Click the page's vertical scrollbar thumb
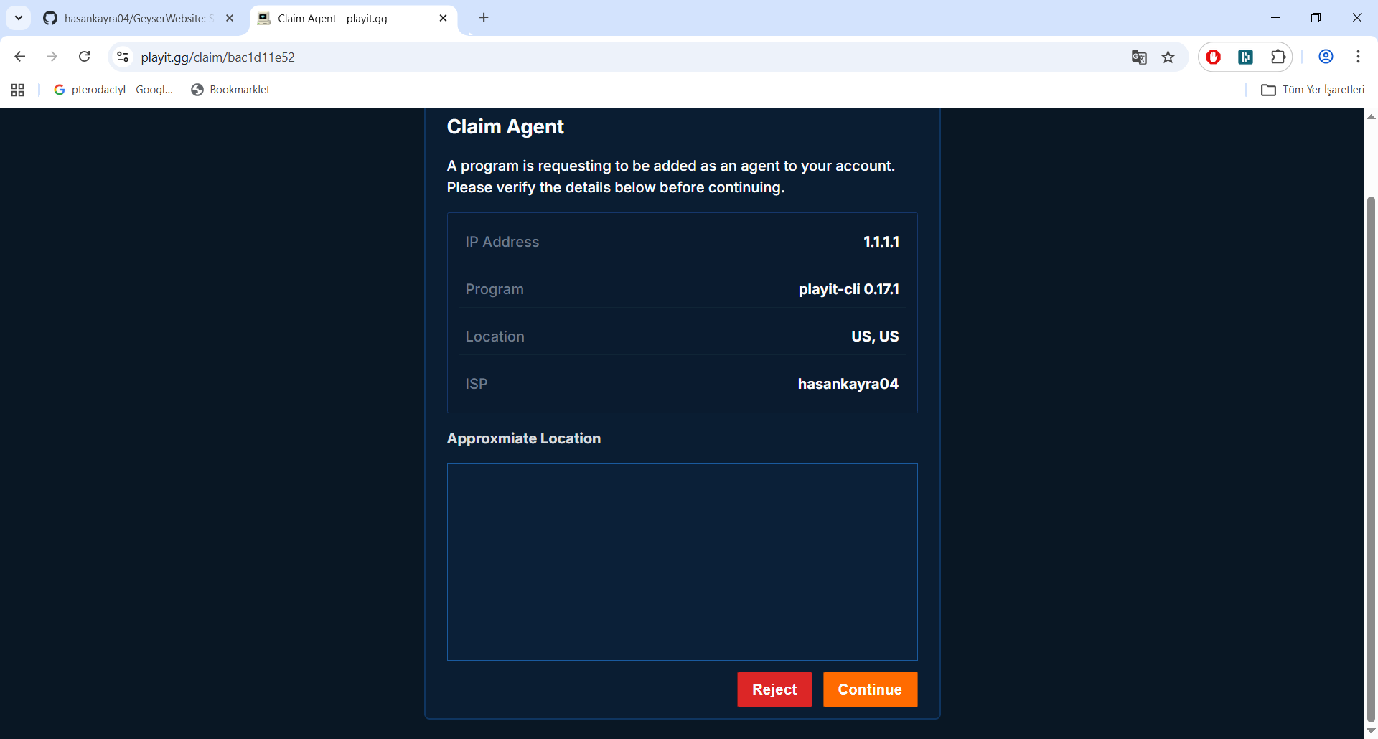1378x739 pixels. click(1371, 459)
